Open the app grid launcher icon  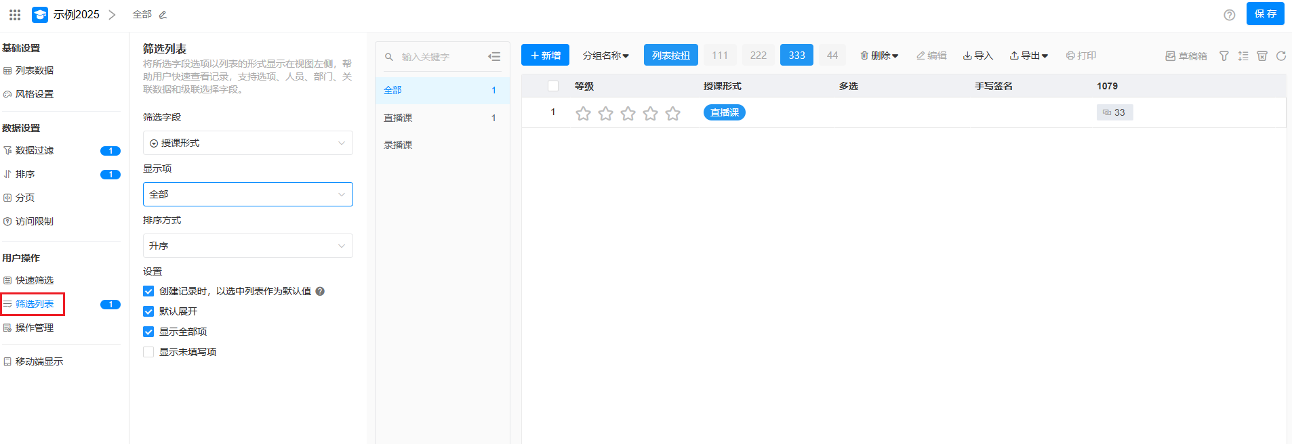15,14
